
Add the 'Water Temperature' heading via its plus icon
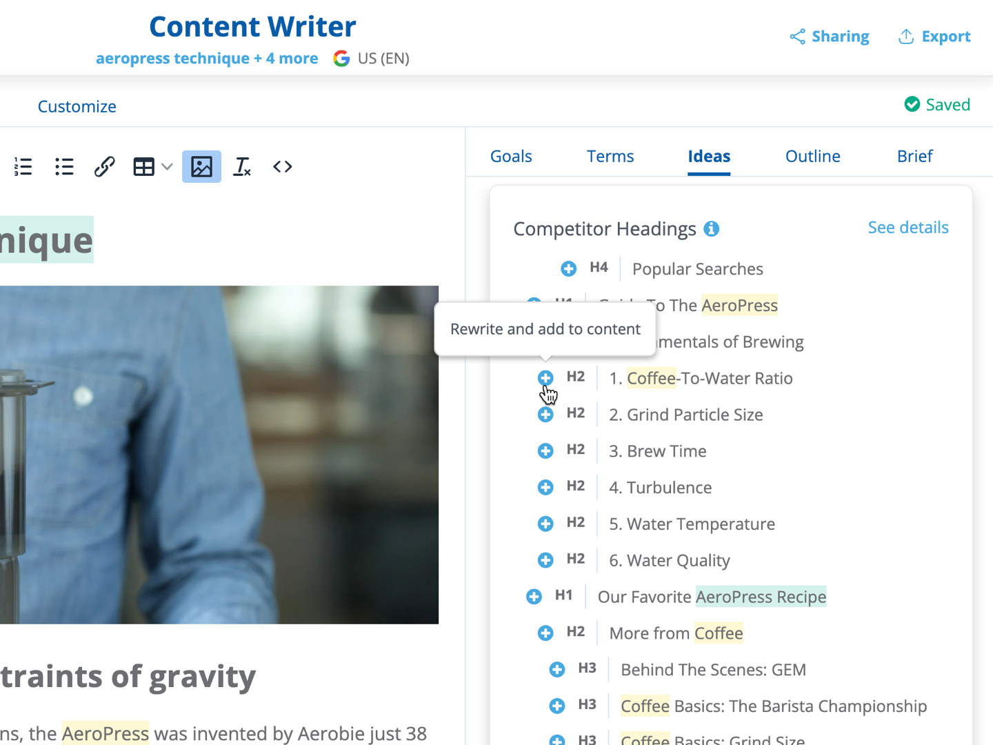pos(545,524)
